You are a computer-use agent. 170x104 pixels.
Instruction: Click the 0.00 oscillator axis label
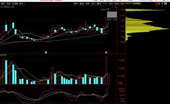122,101
